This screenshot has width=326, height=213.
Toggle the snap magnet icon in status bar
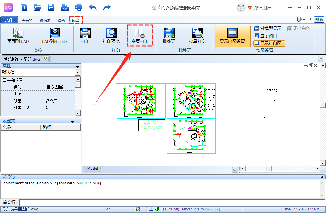click(x=138, y=209)
